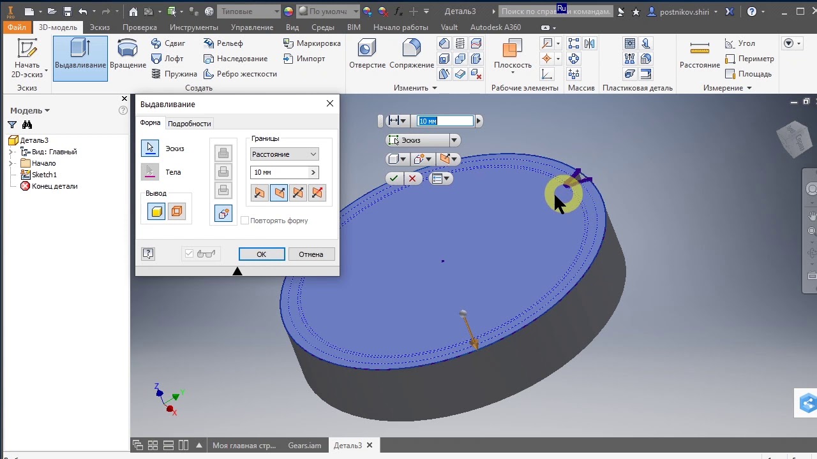Click the dialog help icon button
This screenshot has width=817, height=459.
click(x=148, y=254)
